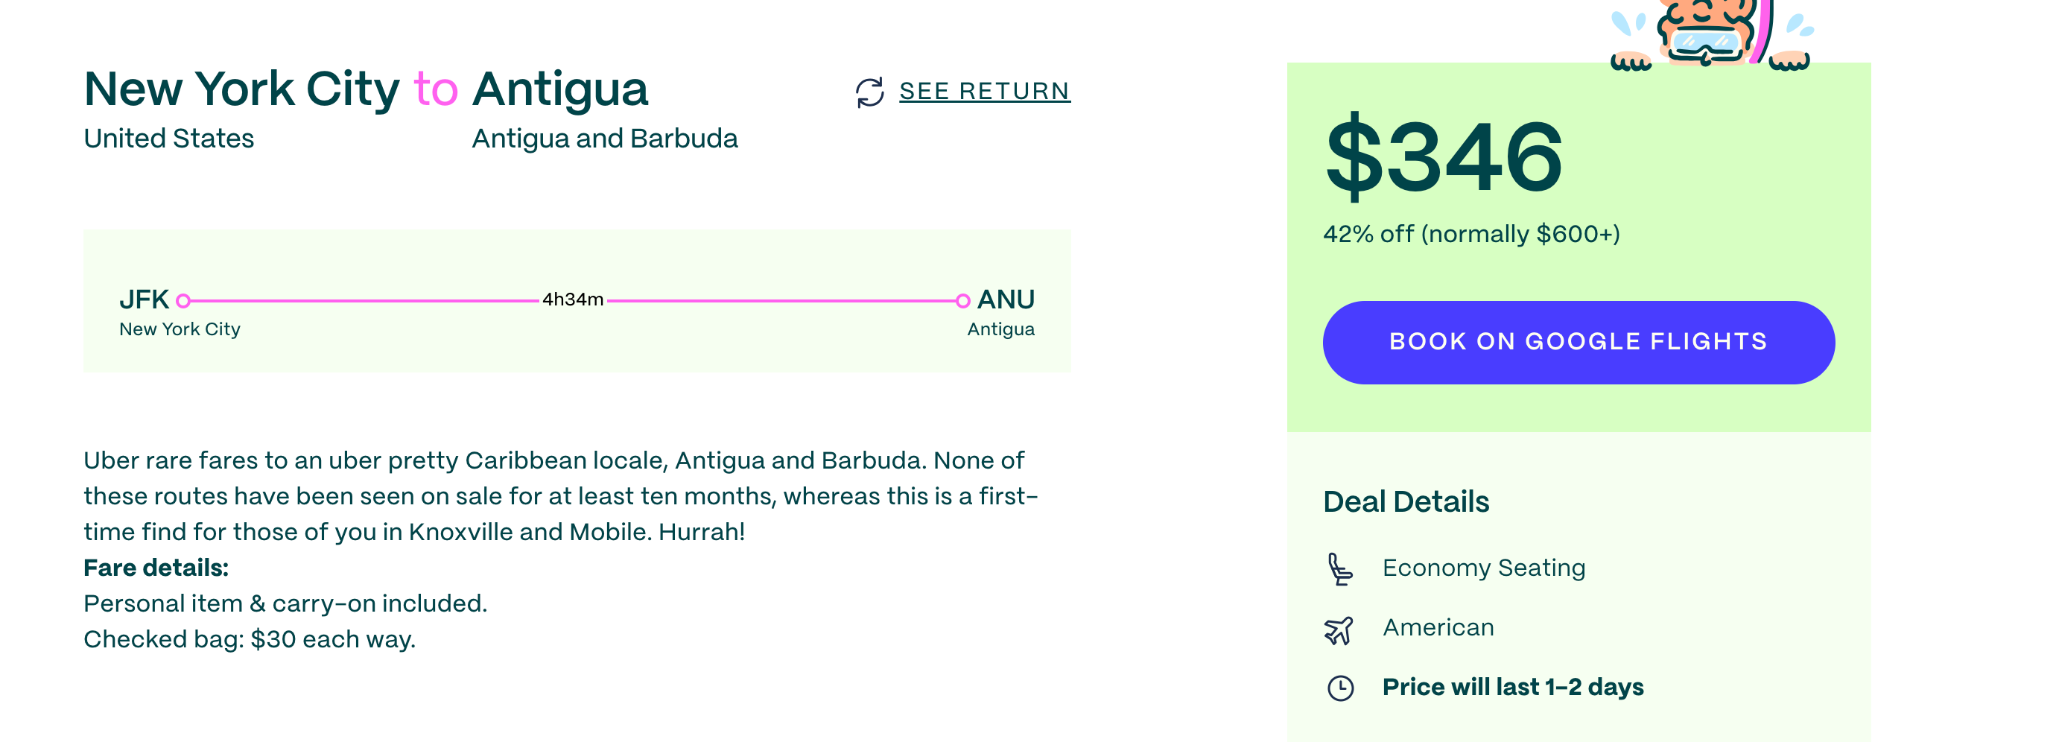Click the JFK departure circle on the route
This screenshot has height=742, width=2056.
185,300
